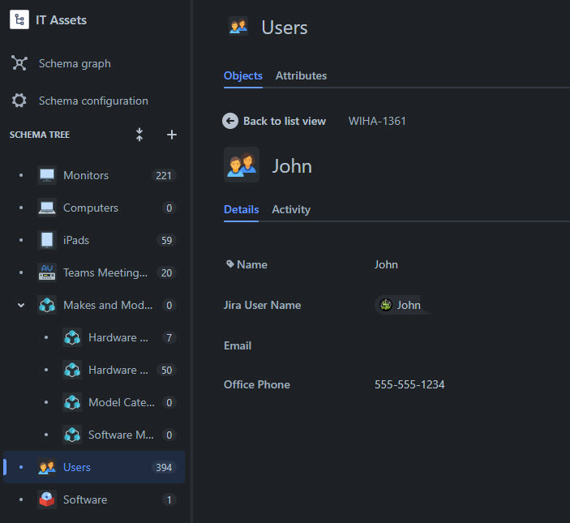Open the Details tab
Screen dimensions: 570x523
241,209
